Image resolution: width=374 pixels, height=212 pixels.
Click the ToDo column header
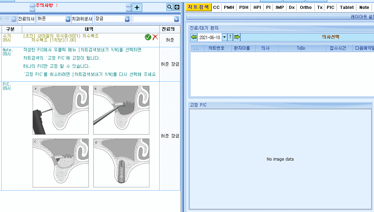(301, 48)
